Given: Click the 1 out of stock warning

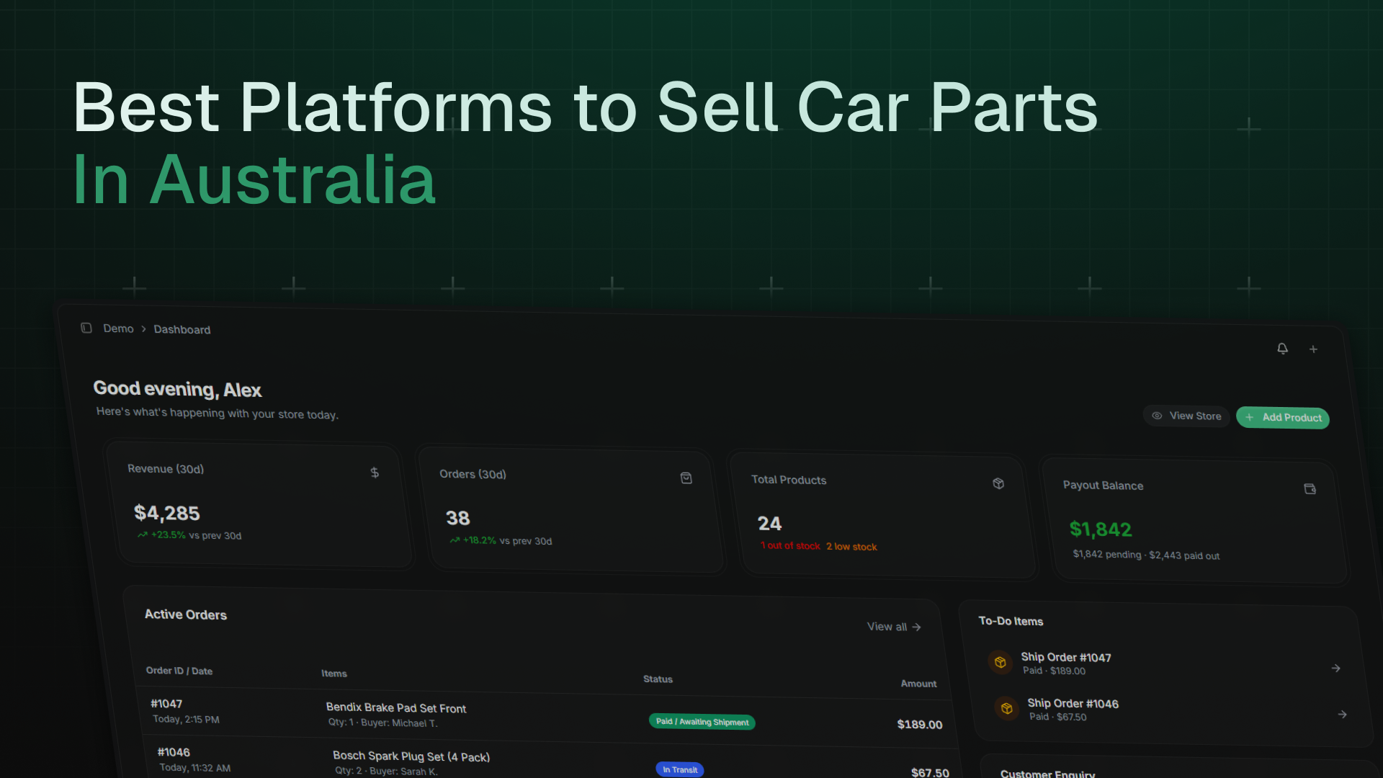Looking at the screenshot, I should pos(790,546).
